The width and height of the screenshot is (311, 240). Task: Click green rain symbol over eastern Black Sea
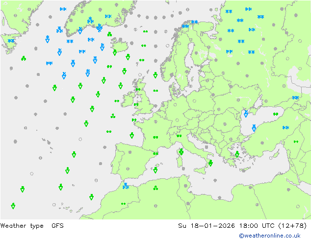pos(276,114)
